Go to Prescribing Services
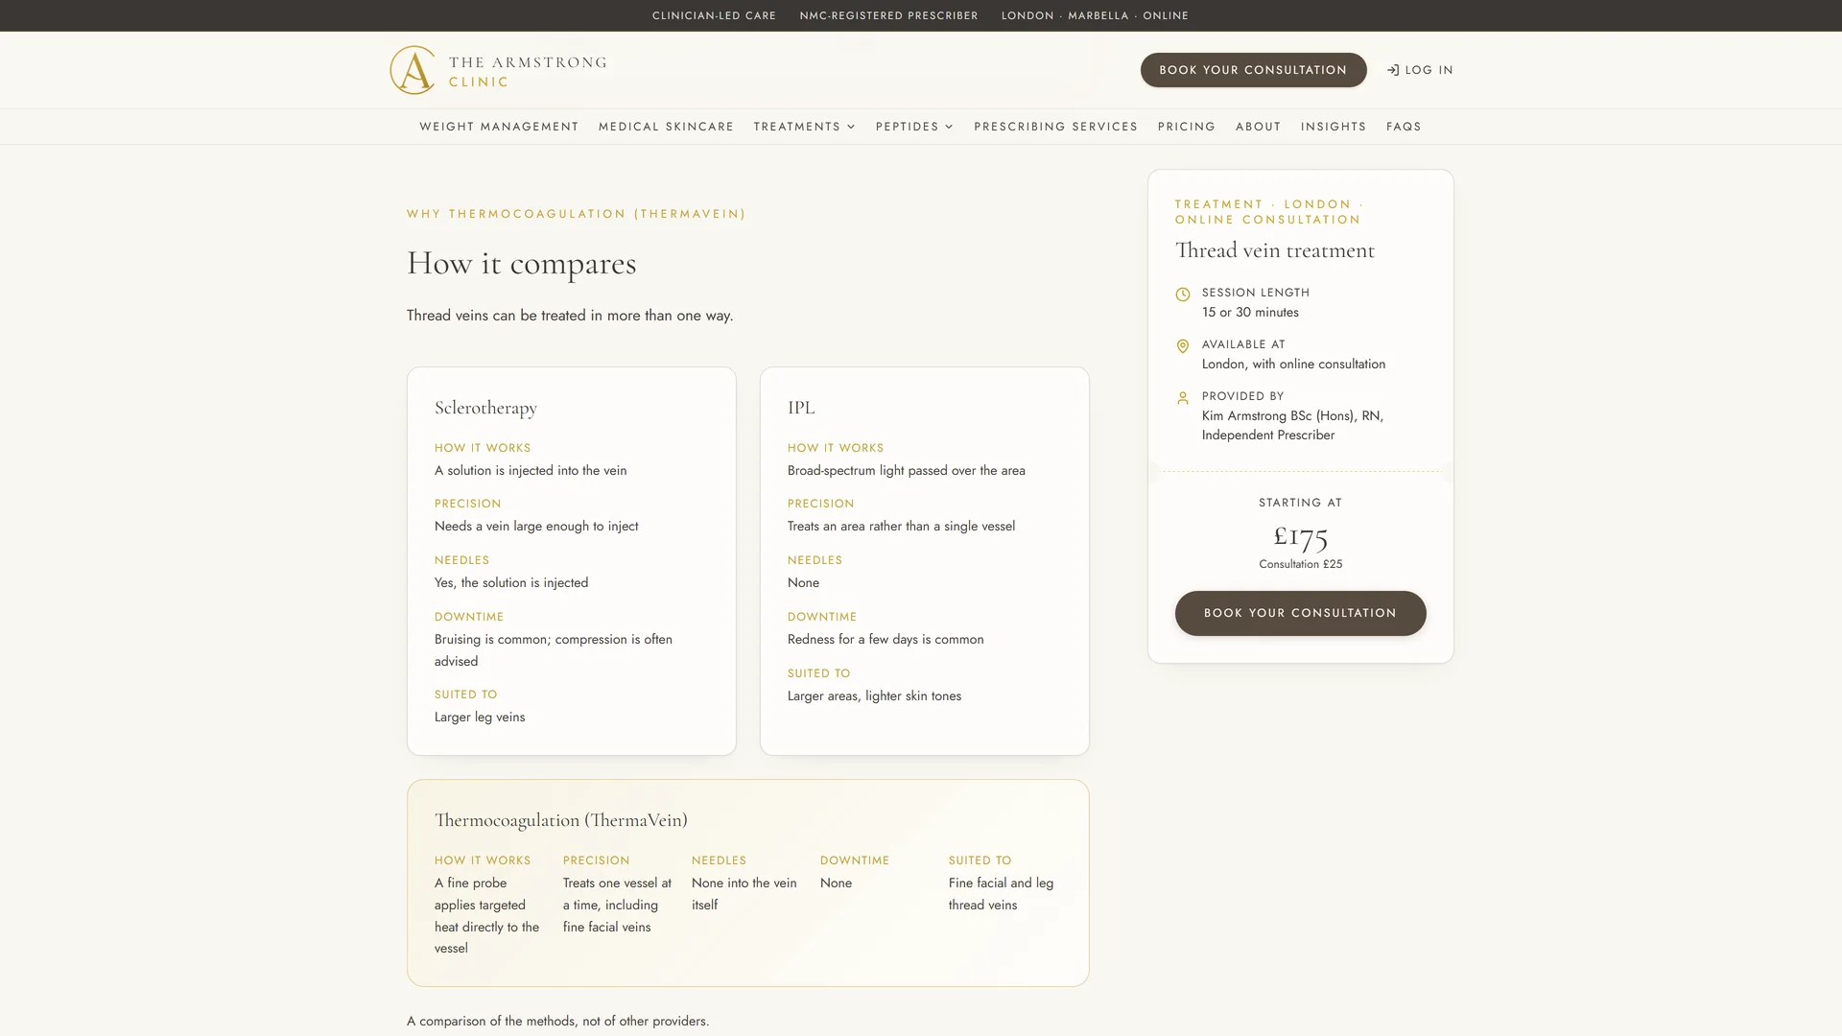The height and width of the screenshot is (1036, 1842). click(1055, 127)
